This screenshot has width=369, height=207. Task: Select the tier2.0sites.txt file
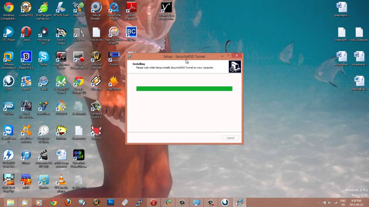coord(359,34)
